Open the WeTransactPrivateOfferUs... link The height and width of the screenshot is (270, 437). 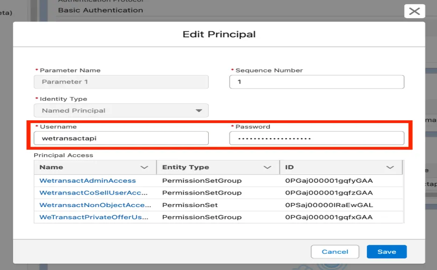tap(94, 217)
